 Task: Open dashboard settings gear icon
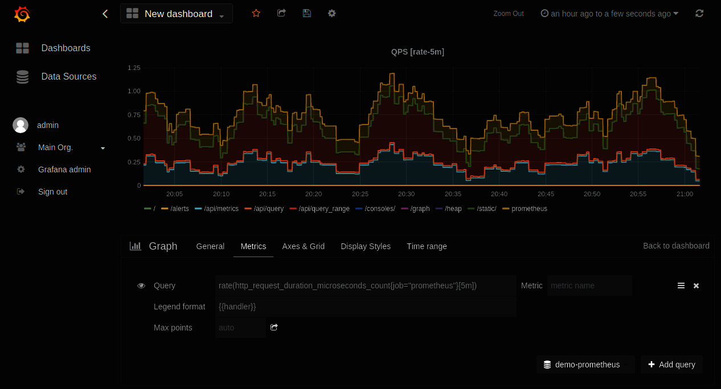click(x=332, y=13)
